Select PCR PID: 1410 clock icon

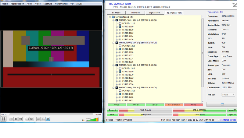(x=120, y=91)
